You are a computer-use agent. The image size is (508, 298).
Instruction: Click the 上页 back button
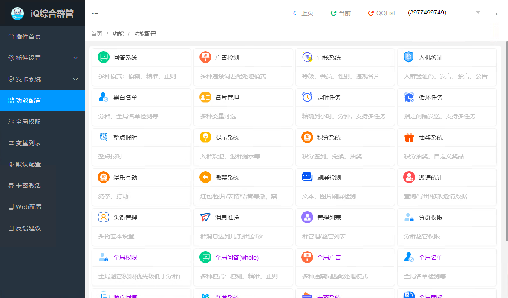coord(303,13)
